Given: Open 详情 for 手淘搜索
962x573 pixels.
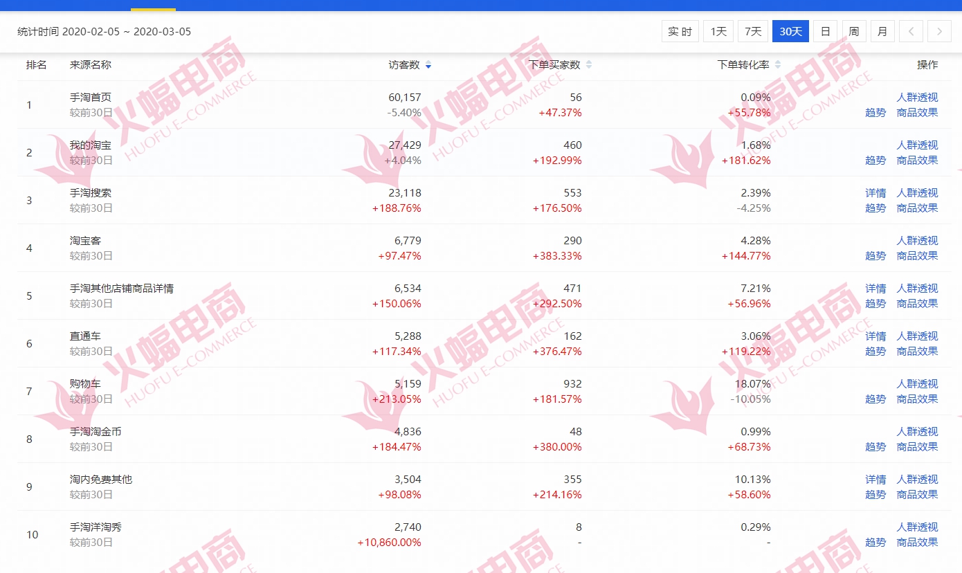Looking at the screenshot, I should click(875, 193).
